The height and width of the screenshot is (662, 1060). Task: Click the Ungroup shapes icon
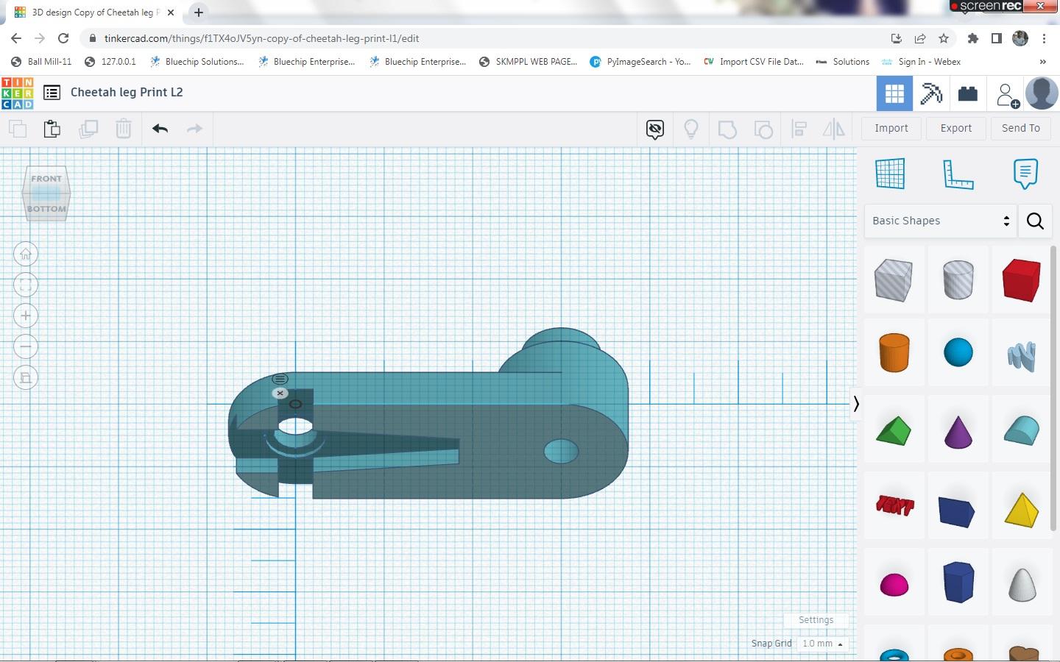coord(763,129)
